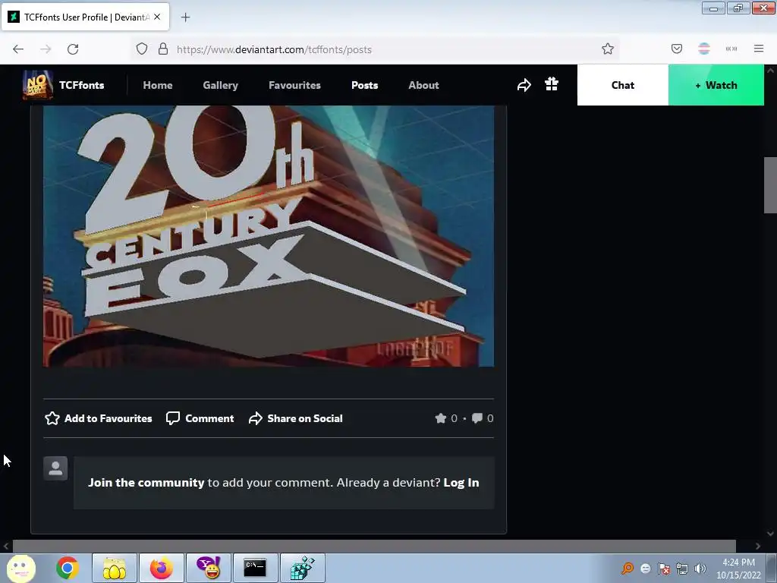Viewport: 777px width, 583px height.
Task: Bookmark this page with the star
Action: pos(608,49)
